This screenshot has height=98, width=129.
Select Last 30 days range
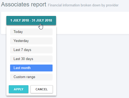click(x=31, y=59)
